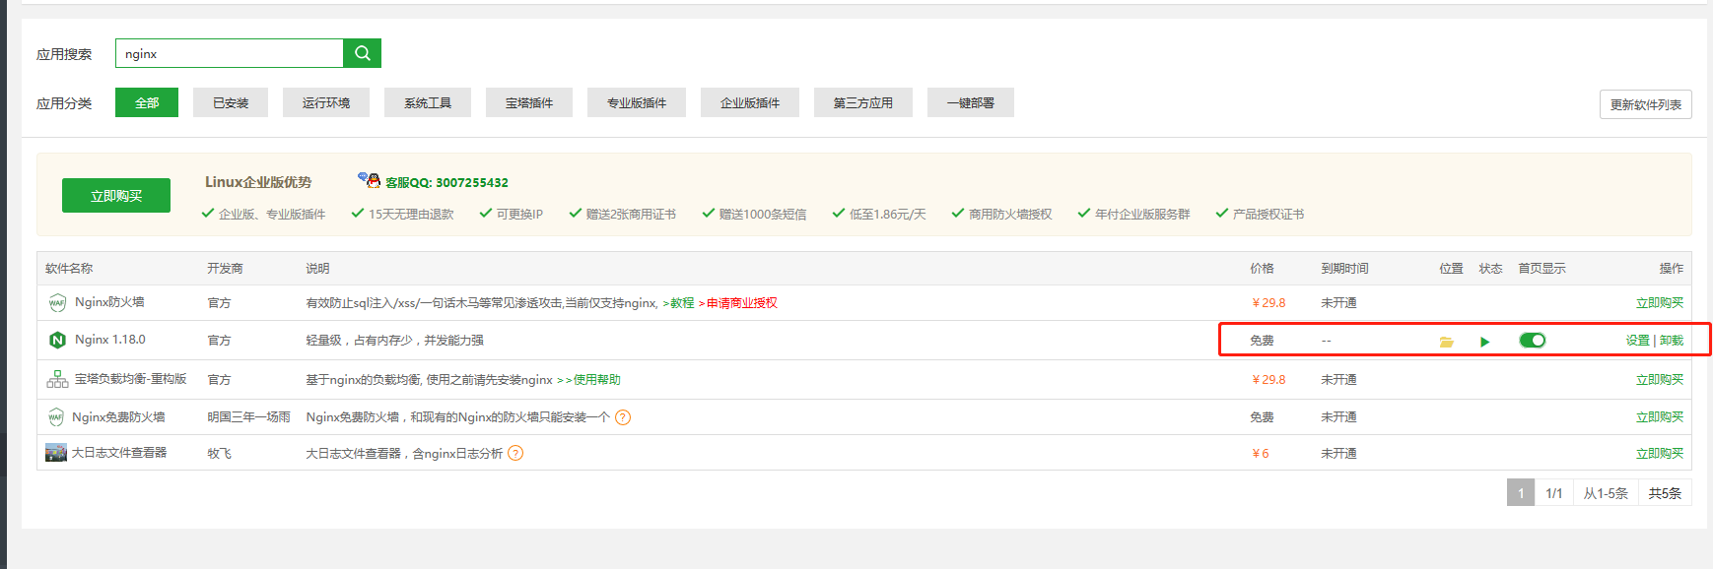Screen dimensions: 1713x569
Task: Toggle Nginx 1.18.0 homepage display switch
Action: coord(1533,341)
